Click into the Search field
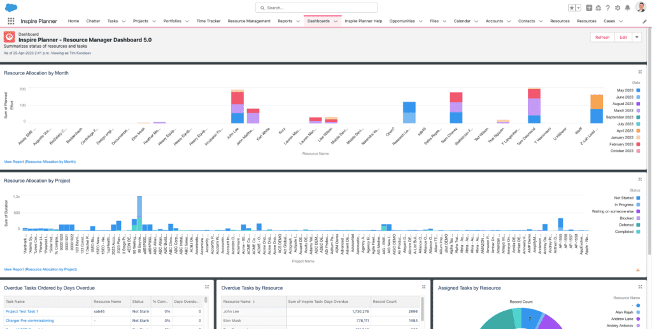652x329 pixels. [325, 8]
